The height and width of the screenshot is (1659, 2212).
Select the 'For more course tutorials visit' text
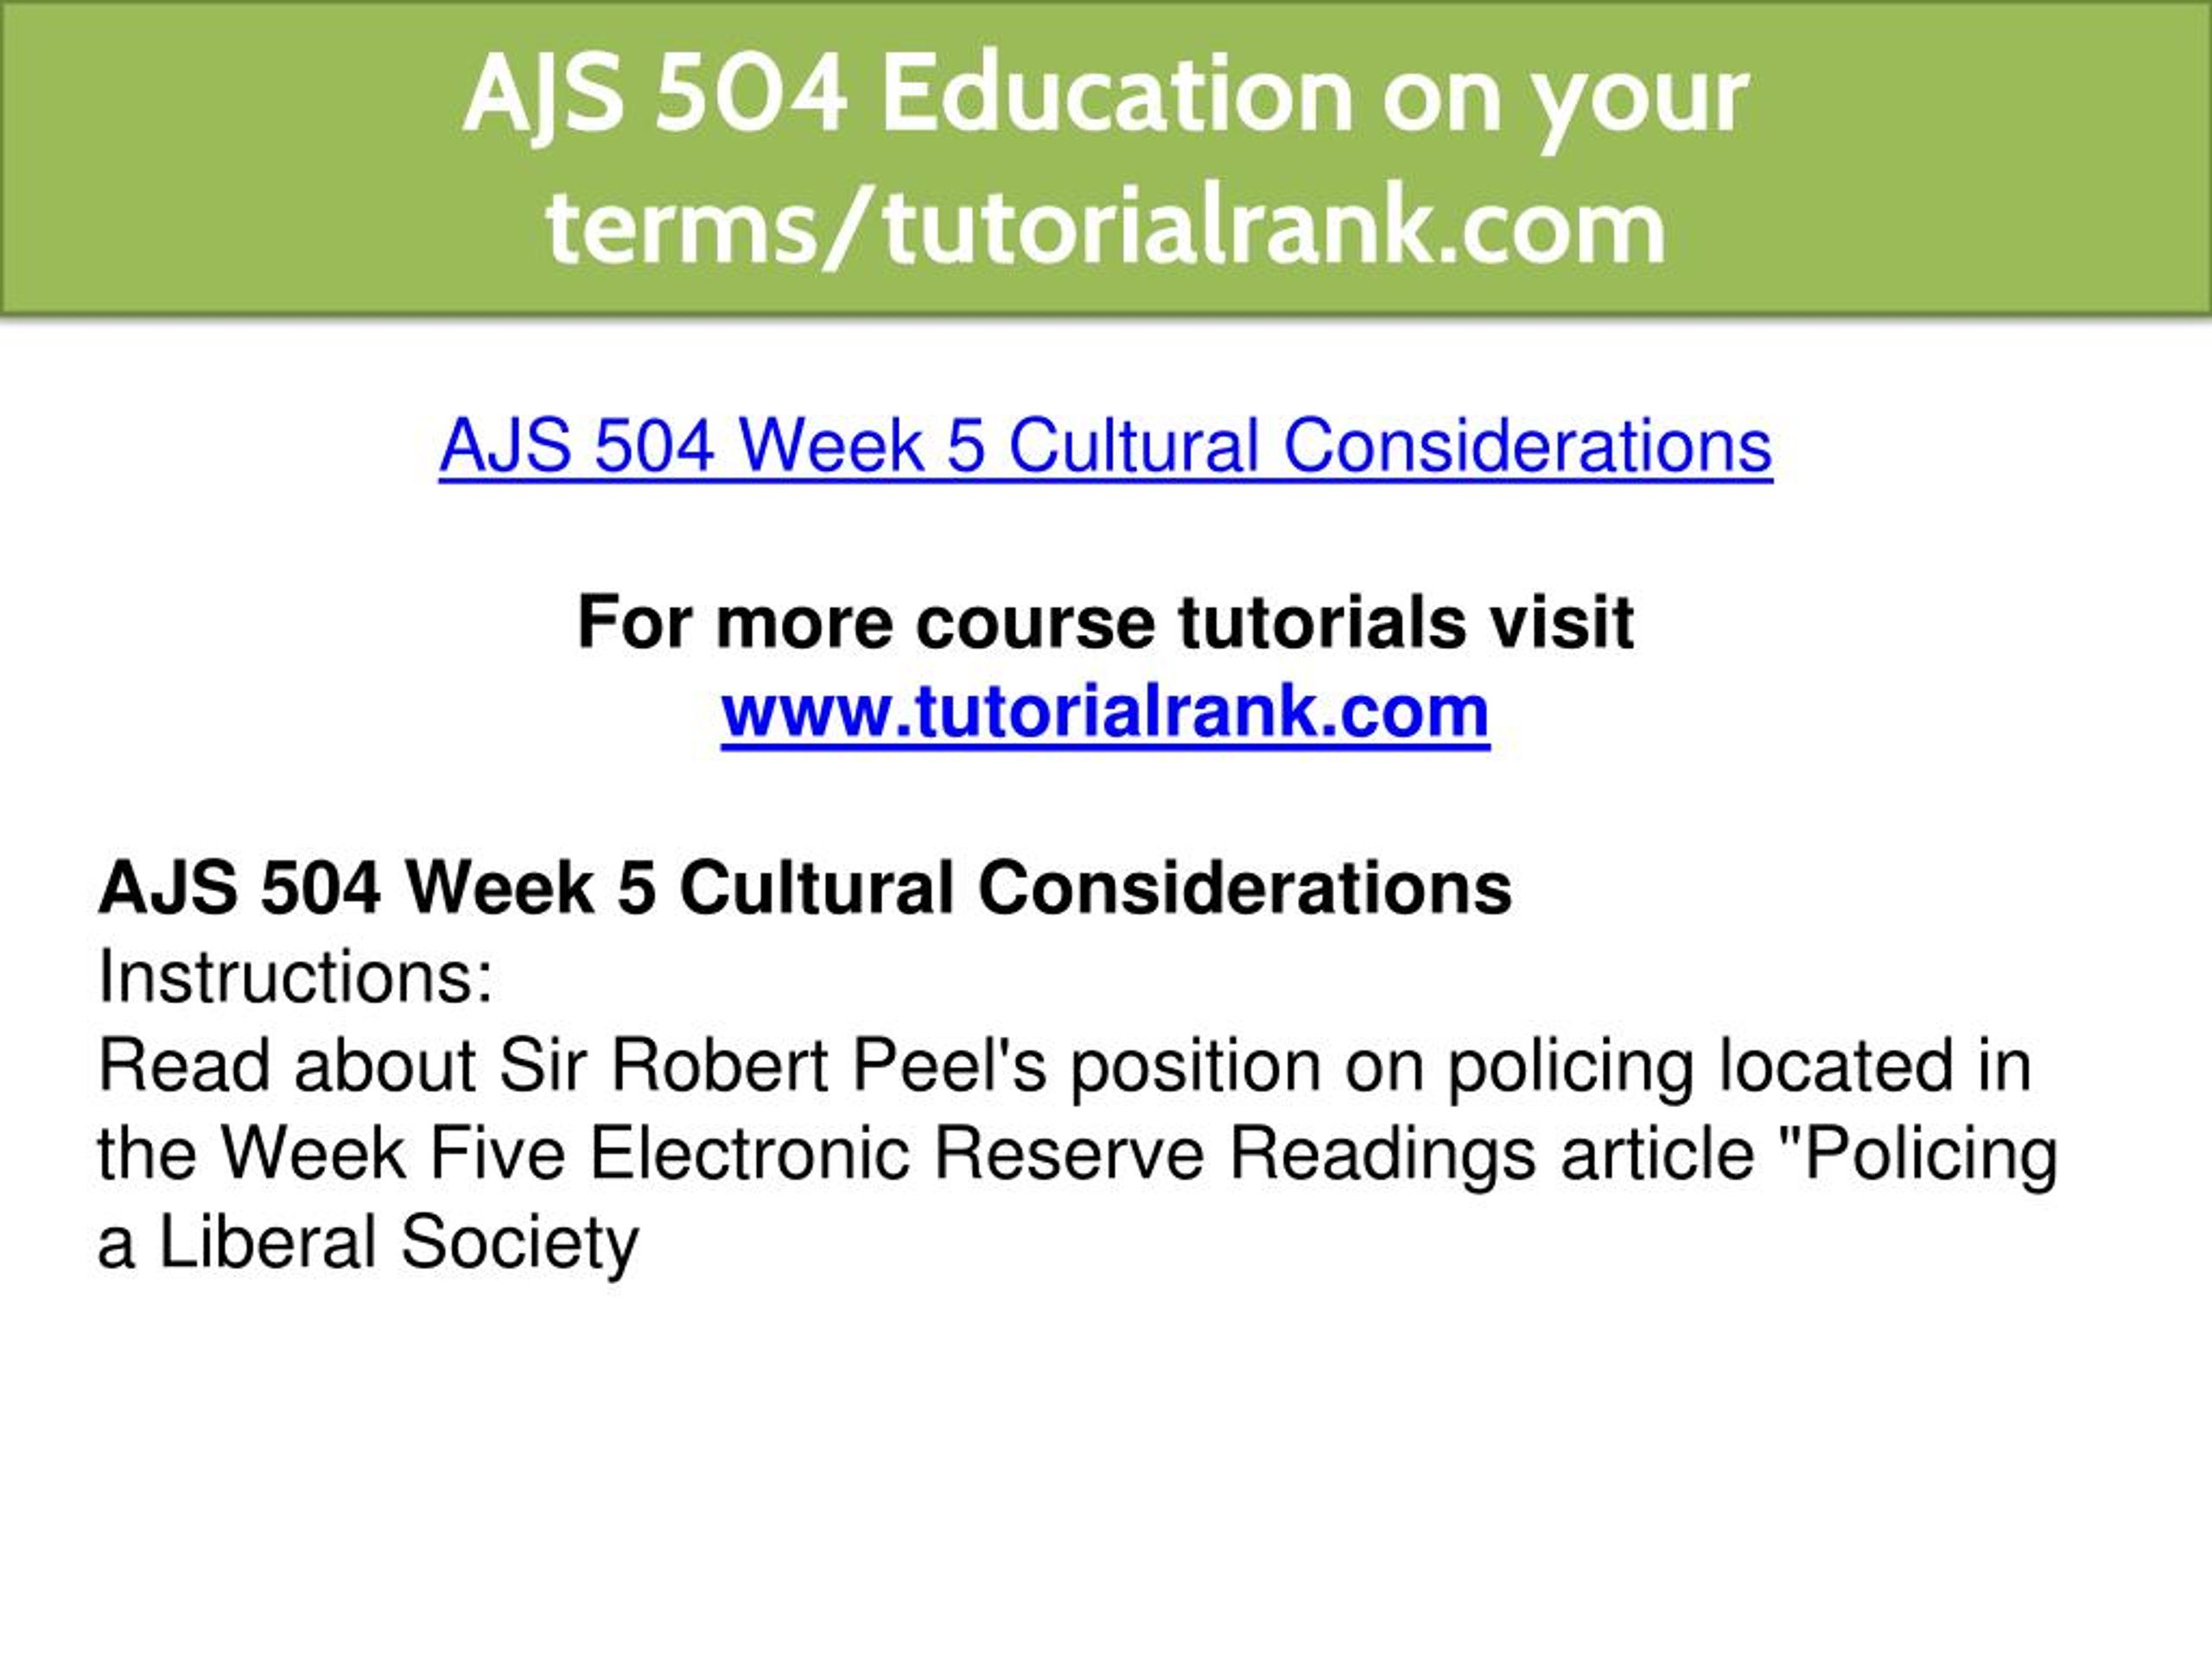tap(1105, 622)
